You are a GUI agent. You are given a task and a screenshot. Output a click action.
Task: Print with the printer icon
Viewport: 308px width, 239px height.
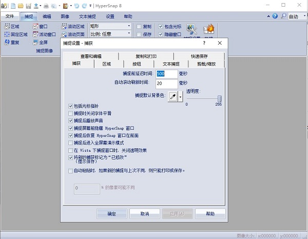(46, 6)
